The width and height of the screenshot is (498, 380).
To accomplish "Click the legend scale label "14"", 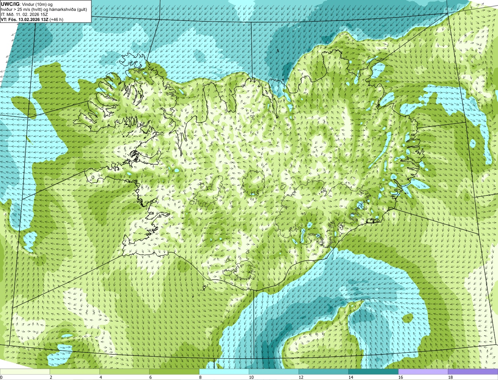I will pyautogui.click(x=351, y=377).
